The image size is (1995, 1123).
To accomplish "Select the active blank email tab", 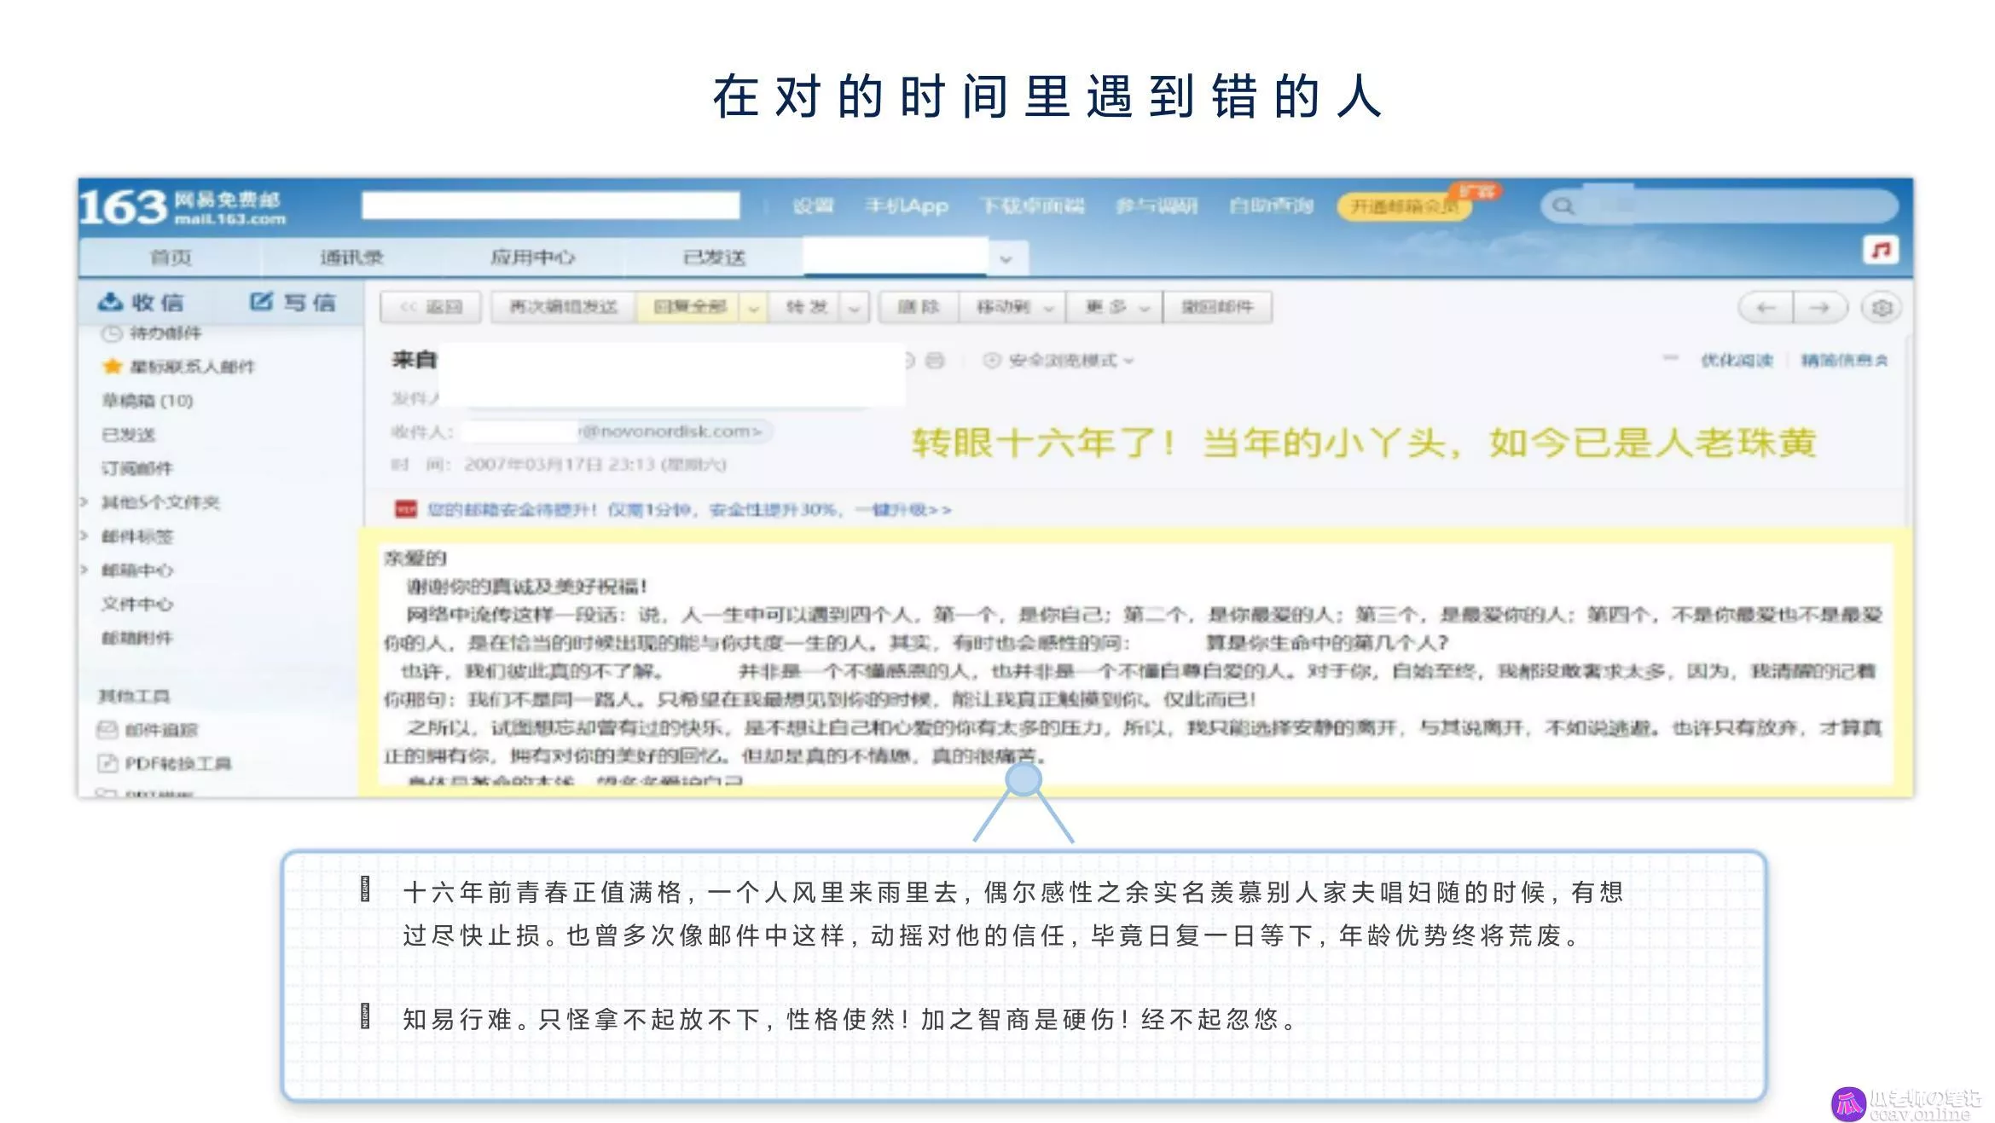I will coord(895,257).
